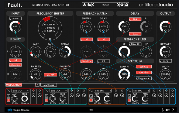This screenshot has width=179, height=113.
Task: Toggle Soft Clip in Spectrum
Action: point(144,67)
